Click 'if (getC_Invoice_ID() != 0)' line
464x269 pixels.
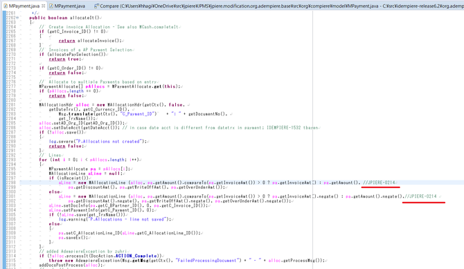click(x=72, y=32)
